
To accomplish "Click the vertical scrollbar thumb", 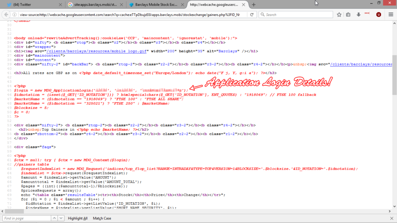I will [394, 75].
